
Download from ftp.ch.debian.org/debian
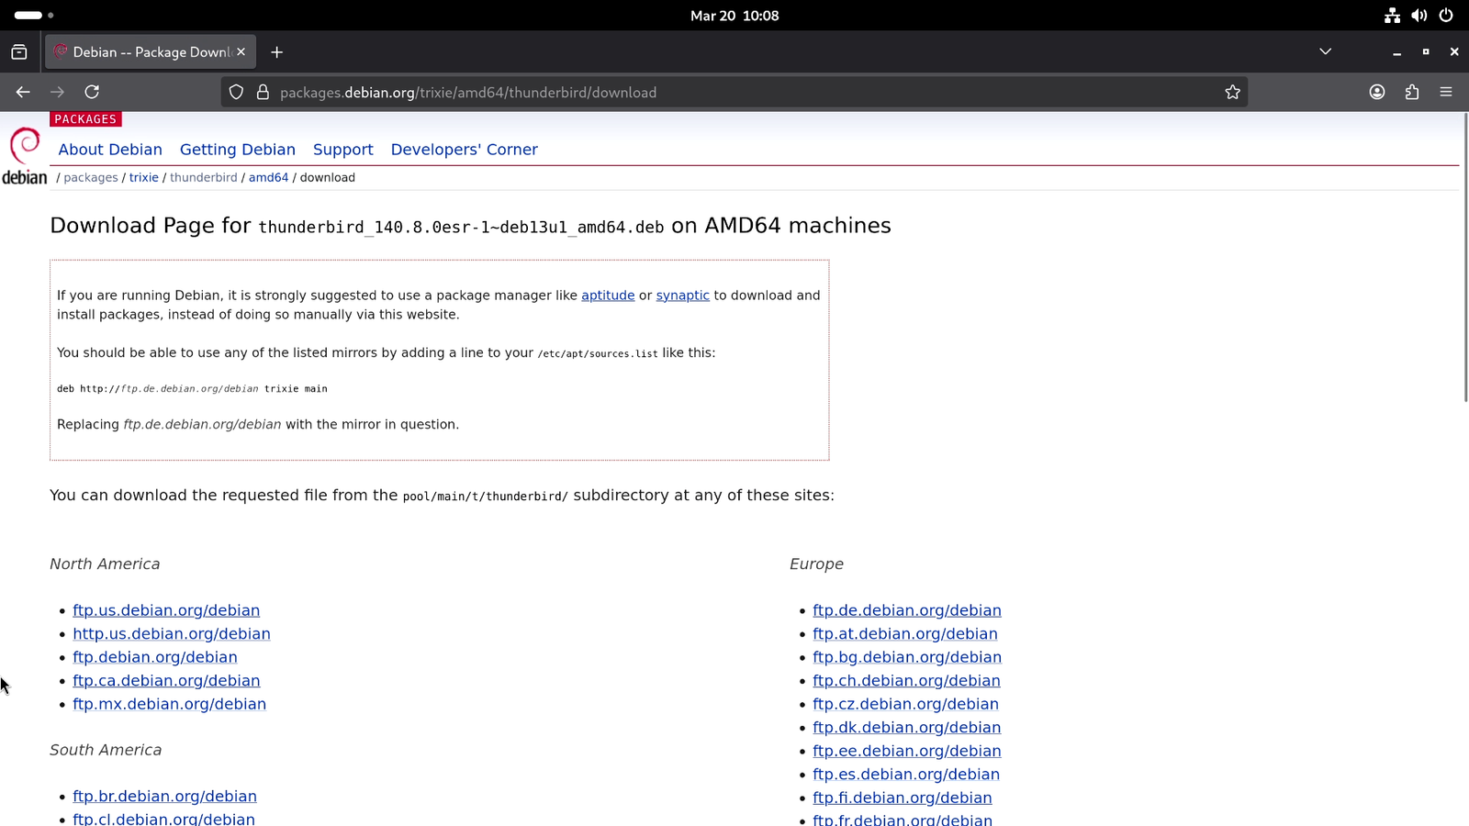[x=906, y=681]
